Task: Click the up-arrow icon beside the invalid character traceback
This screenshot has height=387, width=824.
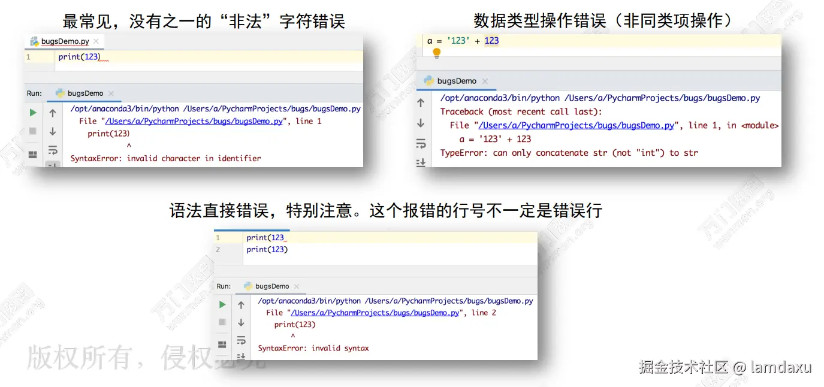Action: click(53, 113)
